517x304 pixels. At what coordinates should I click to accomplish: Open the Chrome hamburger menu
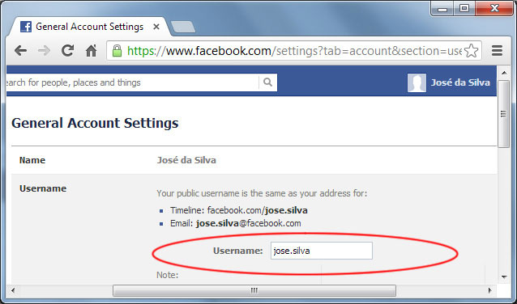[497, 51]
